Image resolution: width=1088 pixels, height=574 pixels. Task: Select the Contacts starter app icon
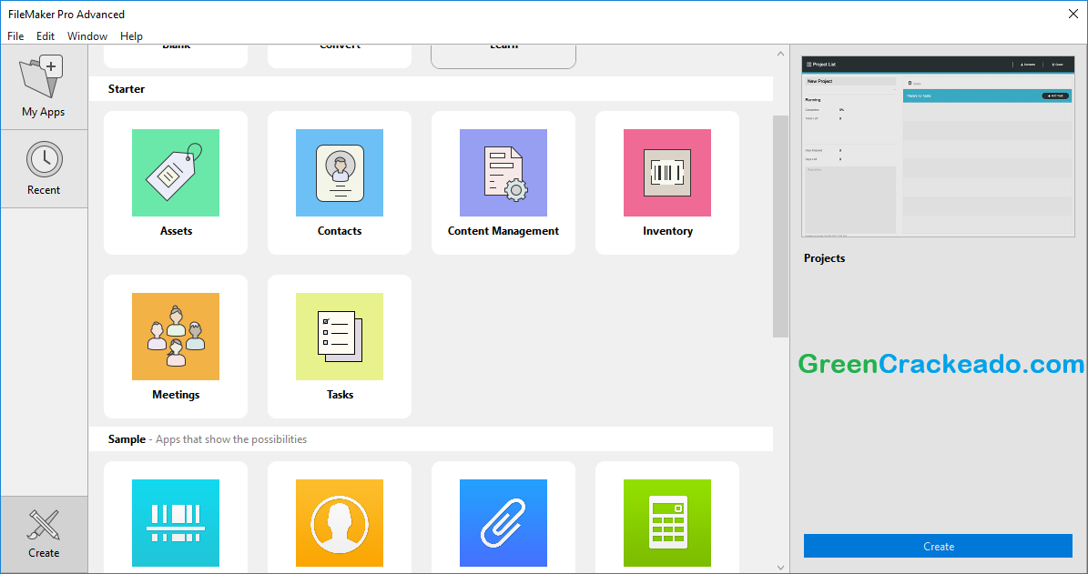click(339, 173)
